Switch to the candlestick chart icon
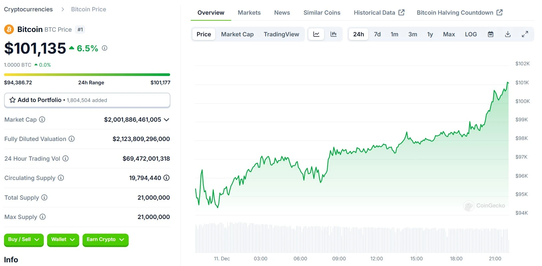 pyautogui.click(x=333, y=34)
